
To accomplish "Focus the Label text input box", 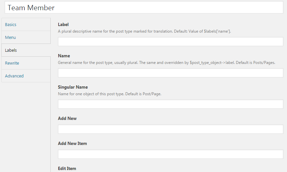I will click(170, 42).
